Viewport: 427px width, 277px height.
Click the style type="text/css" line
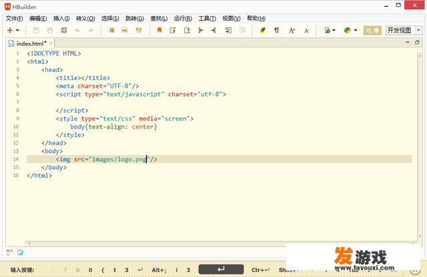125,119
